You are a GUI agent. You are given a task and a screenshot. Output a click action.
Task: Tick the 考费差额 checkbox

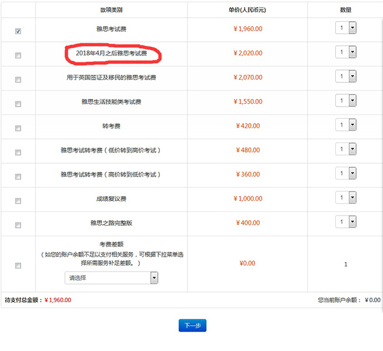pos(18,266)
